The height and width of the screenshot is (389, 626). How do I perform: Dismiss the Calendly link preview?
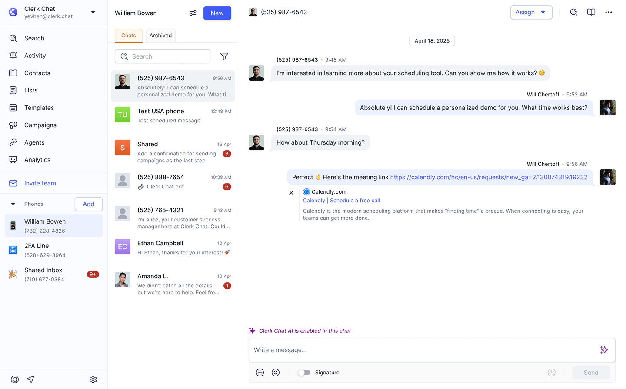point(291,193)
